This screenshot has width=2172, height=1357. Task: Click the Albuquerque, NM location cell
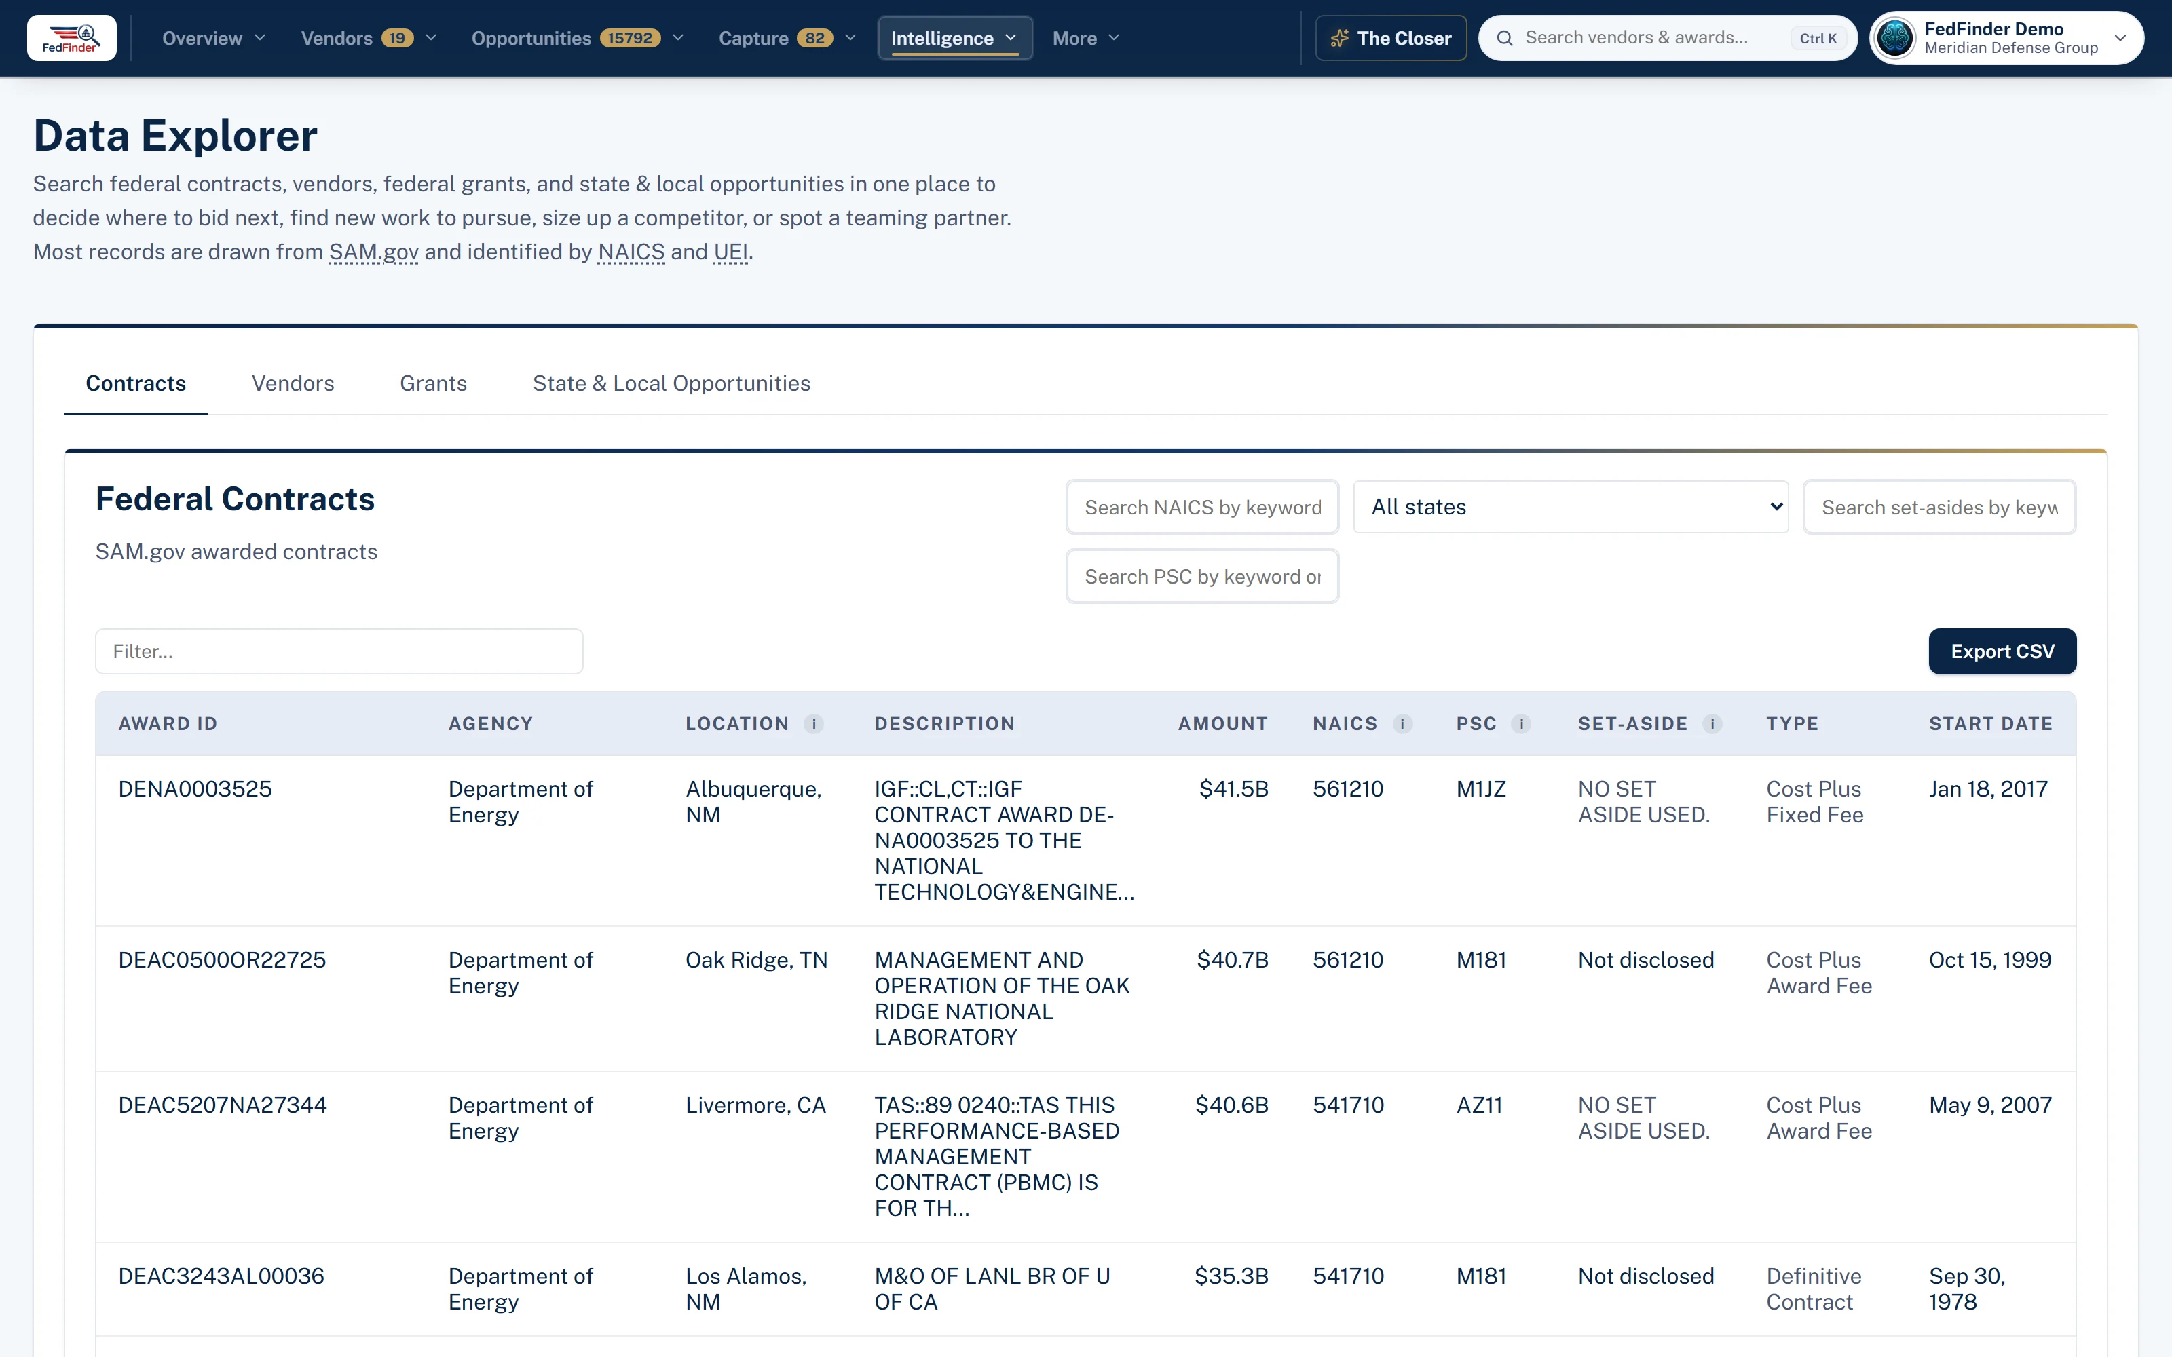(x=754, y=801)
